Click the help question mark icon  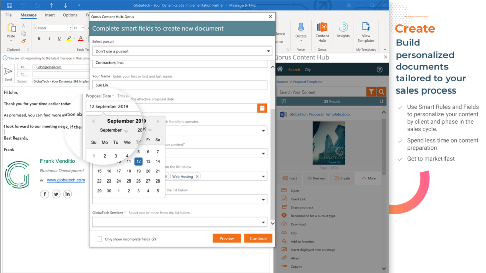(379, 70)
